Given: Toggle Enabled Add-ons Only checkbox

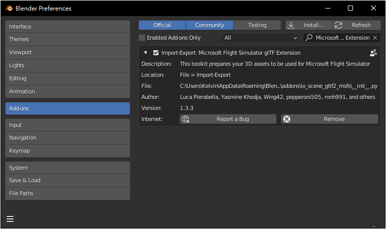Looking at the screenshot, I should point(142,38).
